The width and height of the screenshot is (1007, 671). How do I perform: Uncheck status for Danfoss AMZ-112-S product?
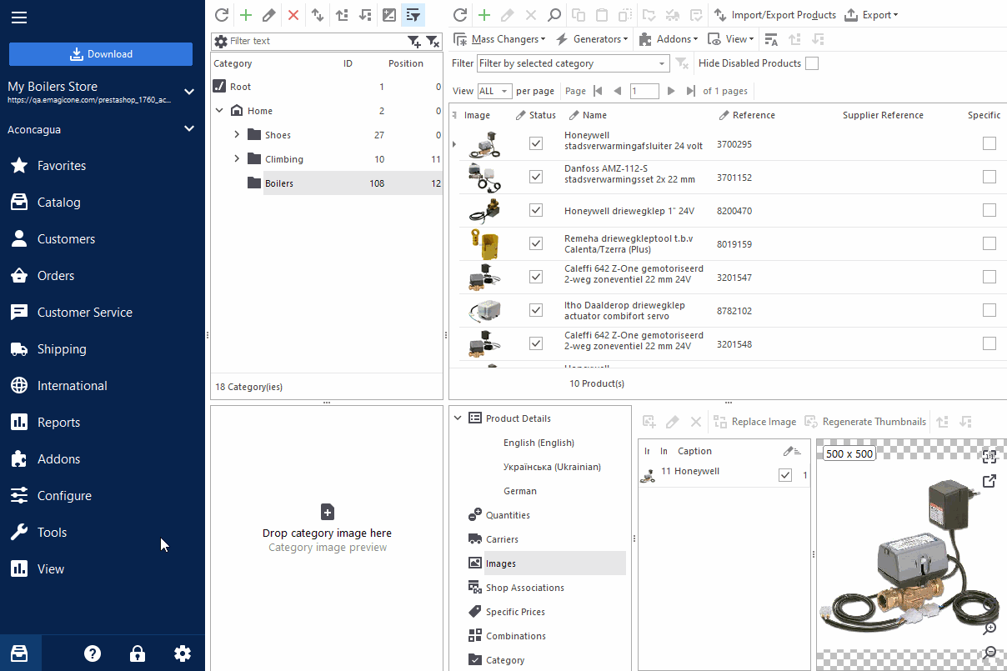[x=536, y=177]
